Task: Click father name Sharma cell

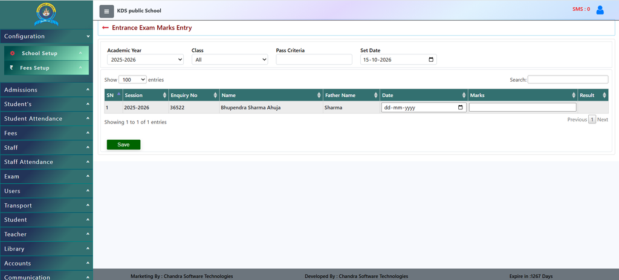Action: [351, 108]
